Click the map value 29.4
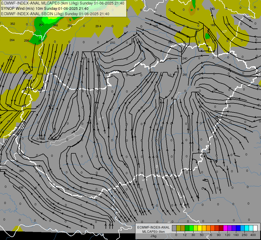This screenshot has width=261, height=240. coord(98,26)
